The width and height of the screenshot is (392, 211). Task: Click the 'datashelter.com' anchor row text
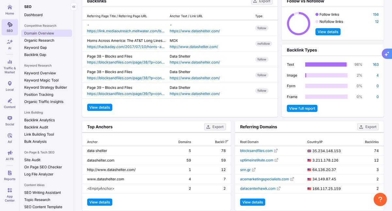tap(101, 160)
